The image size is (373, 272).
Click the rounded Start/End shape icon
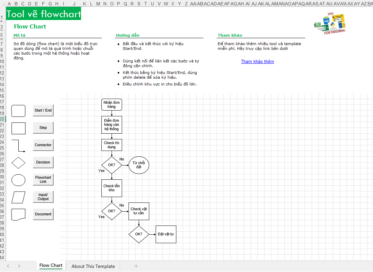(18, 111)
